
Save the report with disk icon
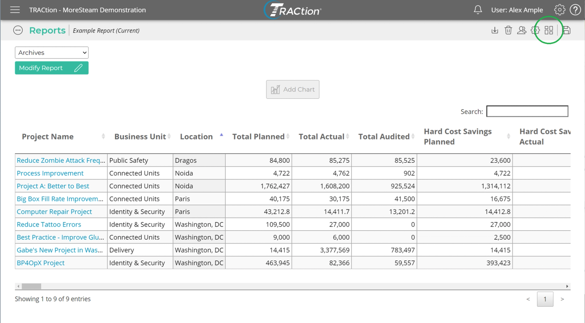[x=567, y=30]
